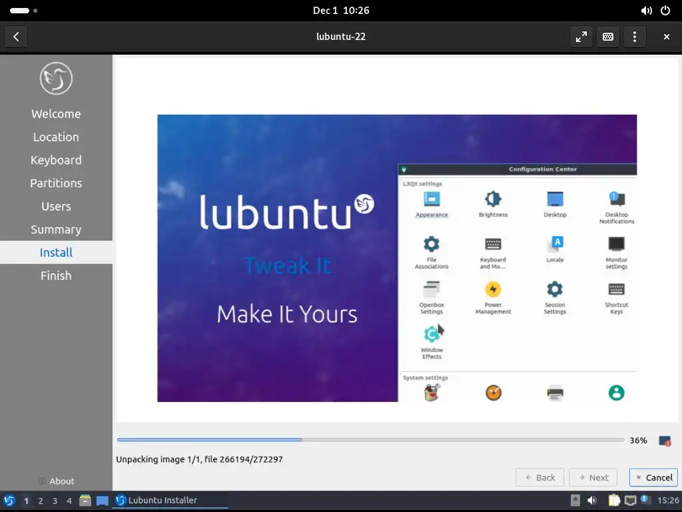Go back using the Boxes header arrow

click(x=16, y=37)
